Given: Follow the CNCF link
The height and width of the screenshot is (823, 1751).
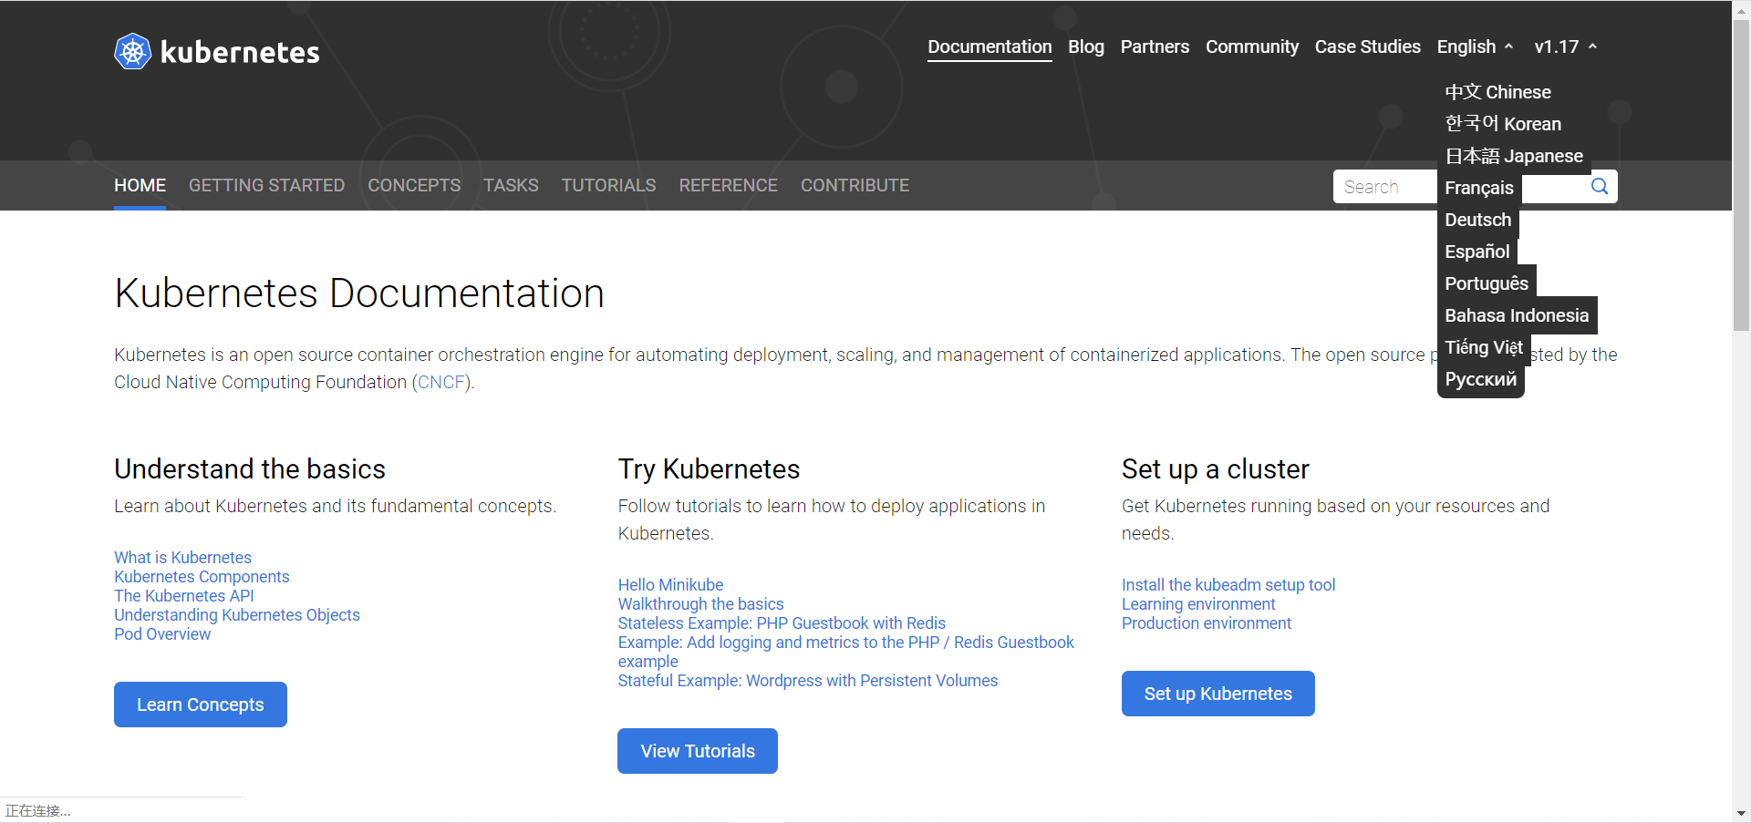Looking at the screenshot, I should click(x=441, y=382).
